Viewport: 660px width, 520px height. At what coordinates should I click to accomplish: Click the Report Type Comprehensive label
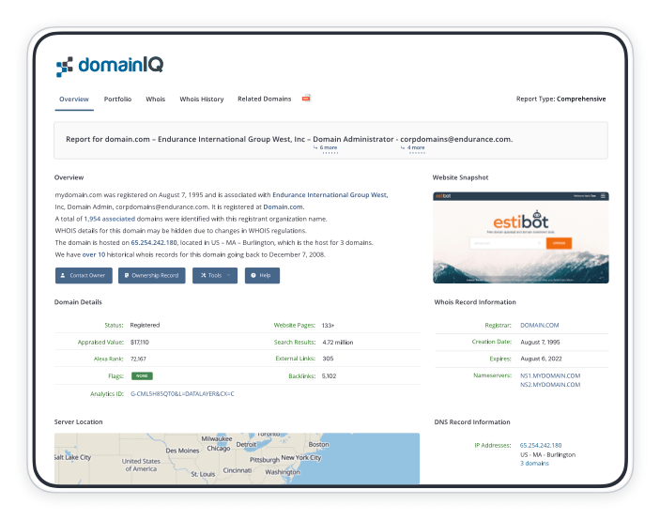coord(561,99)
